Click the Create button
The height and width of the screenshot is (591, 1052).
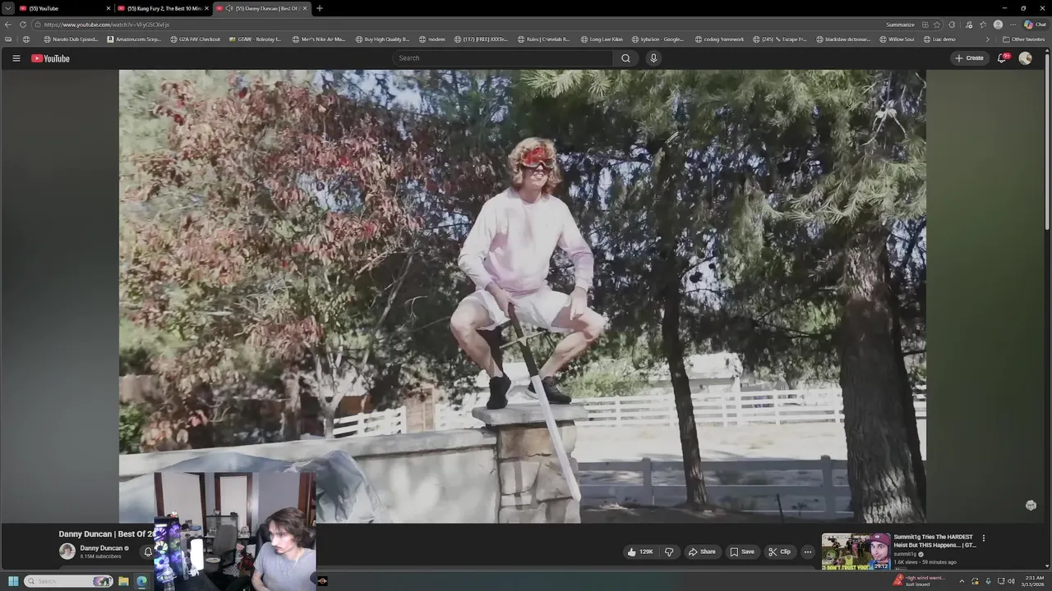(969, 58)
